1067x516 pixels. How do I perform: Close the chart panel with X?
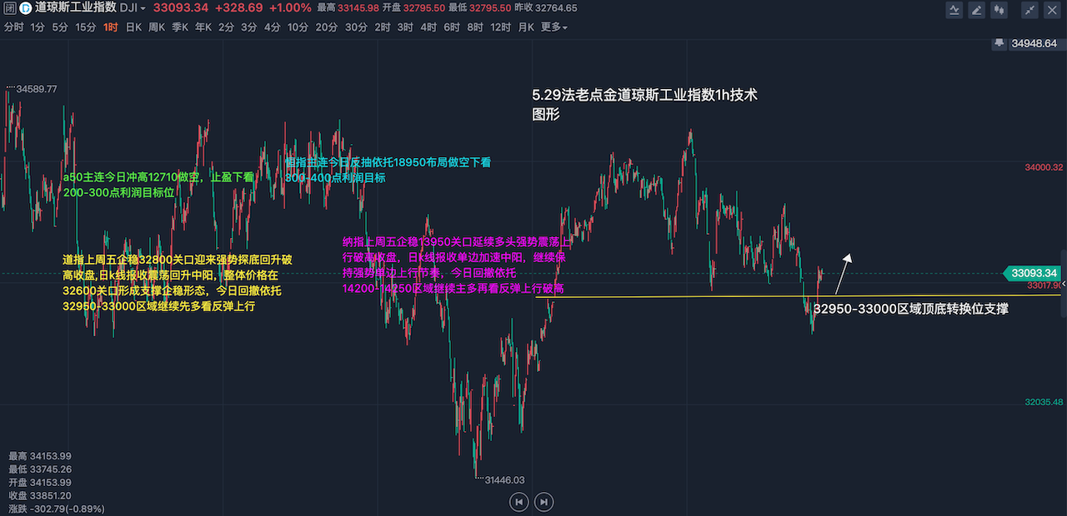click(x=1053, y=10)
